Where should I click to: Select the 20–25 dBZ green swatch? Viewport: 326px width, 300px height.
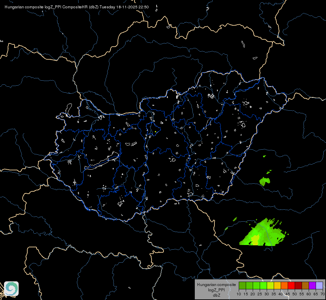256,285
